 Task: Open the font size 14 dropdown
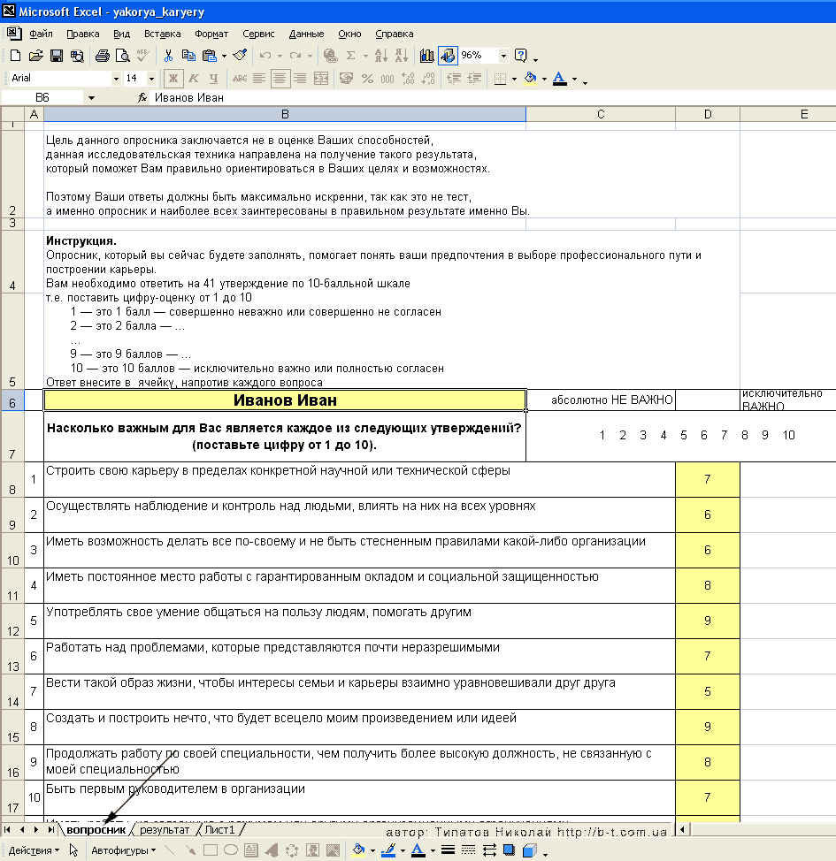click(x=151, y=79)
